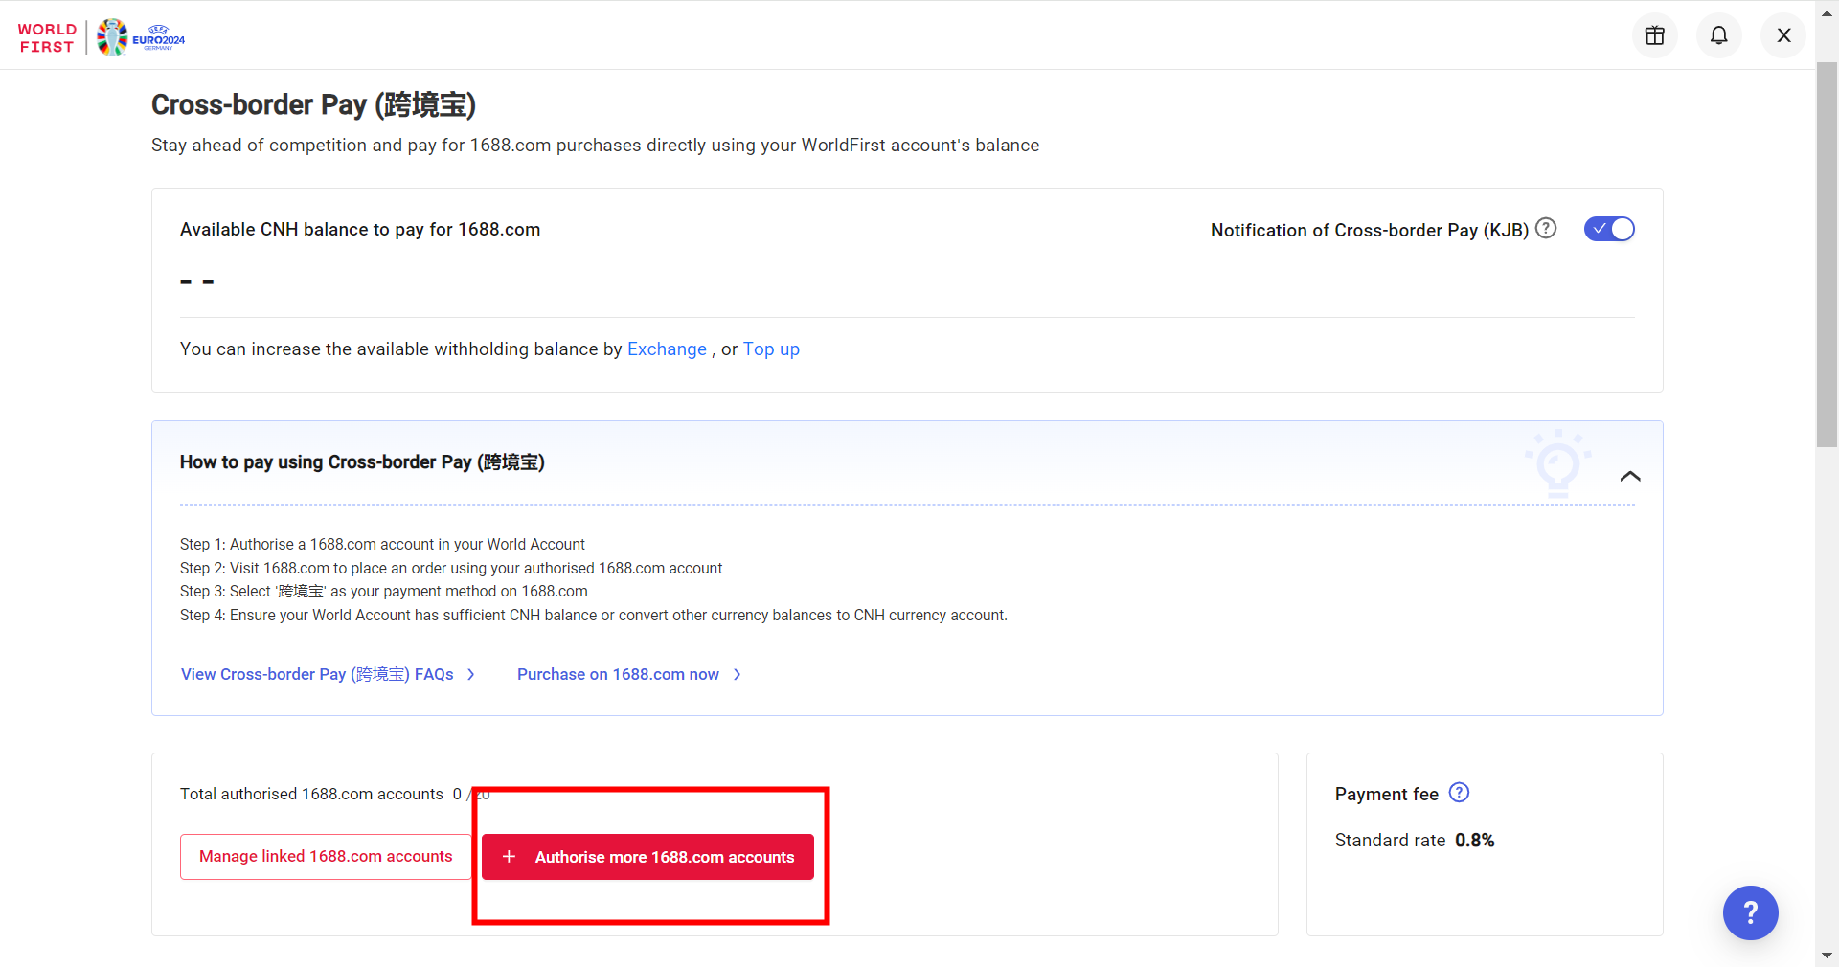The image size is (1839, 967).
Task: Toggle Notification of Cross-border Pay switch
Action: (1608, 229)
